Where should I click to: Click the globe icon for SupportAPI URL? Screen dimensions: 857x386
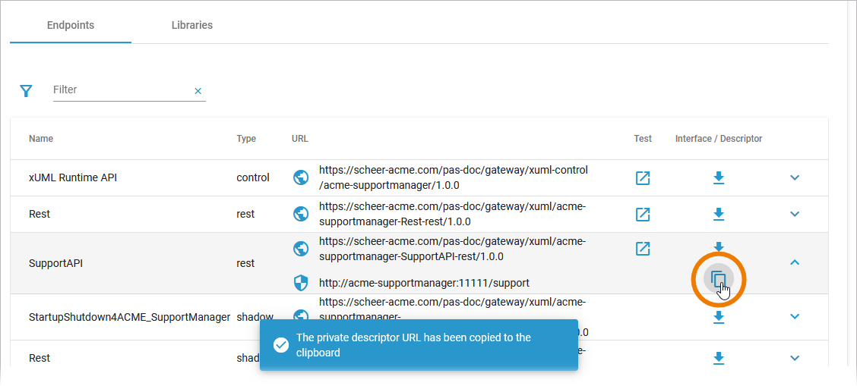click(x=301, y=249)
